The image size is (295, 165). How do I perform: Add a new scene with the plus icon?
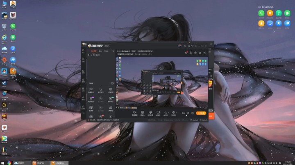pyautogui.click(x=113, y=51)
